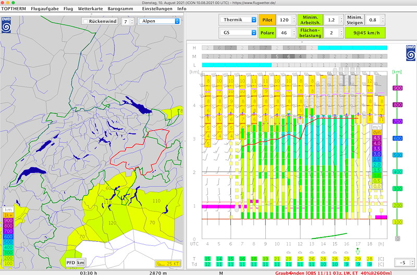Click the 200 marker on the right km slider
Screen dimensions: 417x275
click(x=398, y=205)
